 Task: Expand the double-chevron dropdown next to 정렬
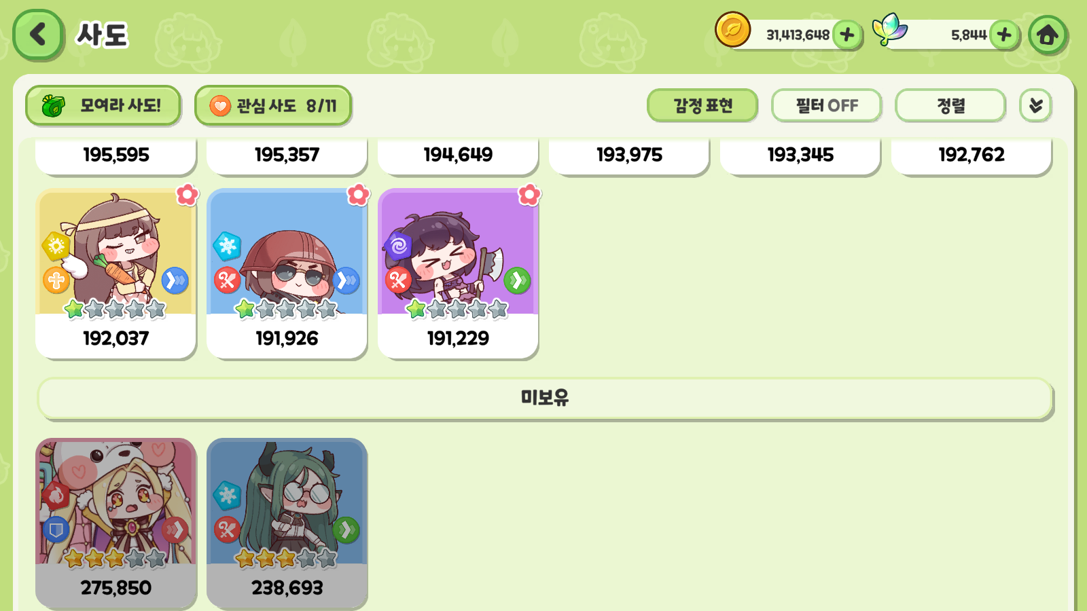pyautogui.click(x=1035, y=105)
